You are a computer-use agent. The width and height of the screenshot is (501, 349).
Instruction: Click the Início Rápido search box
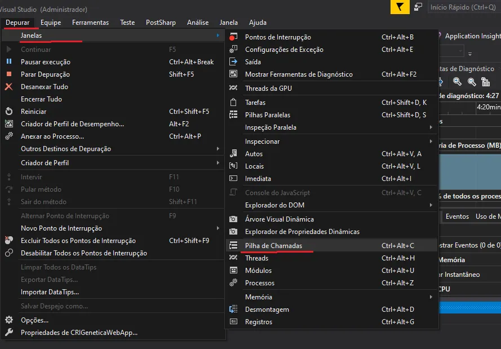coord(462,7)
